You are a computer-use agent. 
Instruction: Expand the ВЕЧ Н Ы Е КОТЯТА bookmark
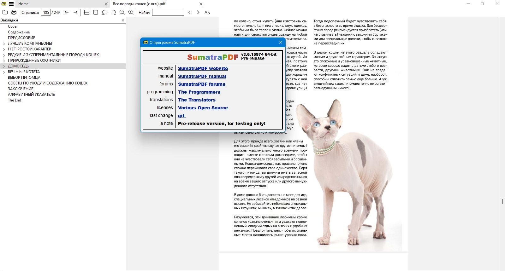point(4,72)
